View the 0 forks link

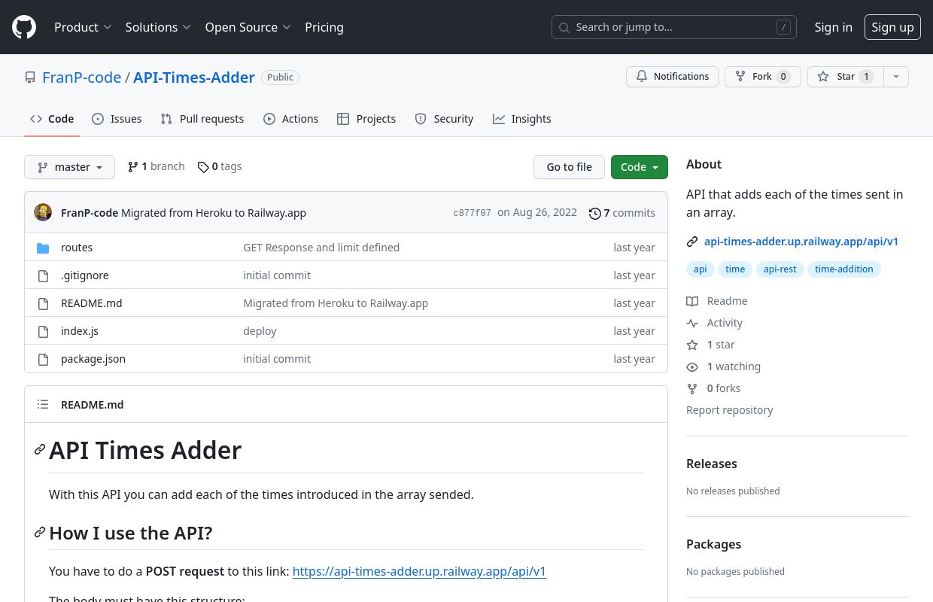[x=713, y=388]
